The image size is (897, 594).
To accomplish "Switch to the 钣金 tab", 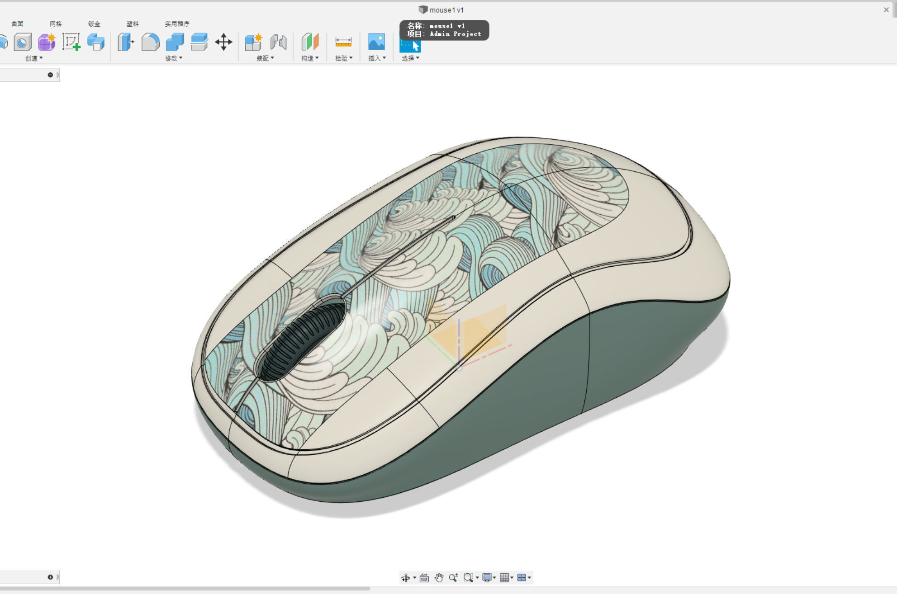I will (94, 24).
